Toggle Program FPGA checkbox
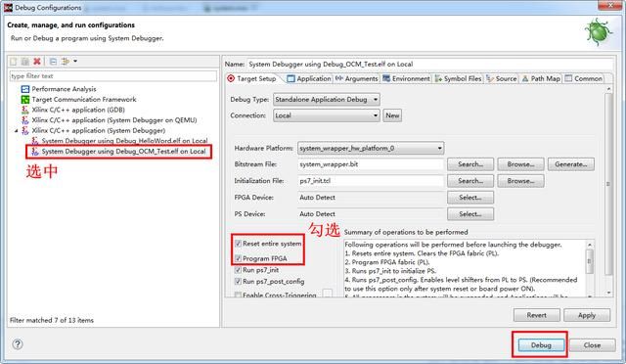The width and height of the screenshot is (626, 364). [238, 258]
